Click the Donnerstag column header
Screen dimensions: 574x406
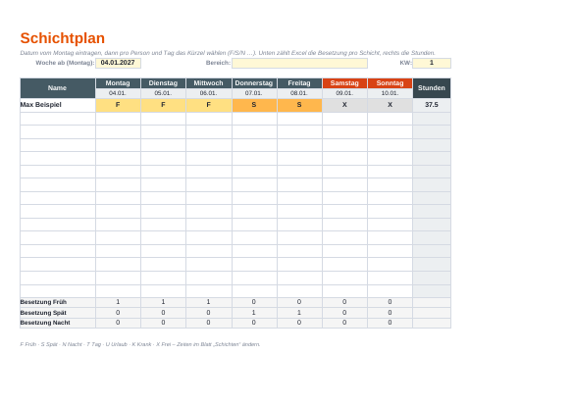tap(254, 83)
